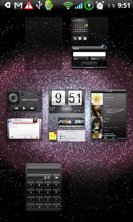
Task: Focus the translate widget text input
Action: pos(89,54)
